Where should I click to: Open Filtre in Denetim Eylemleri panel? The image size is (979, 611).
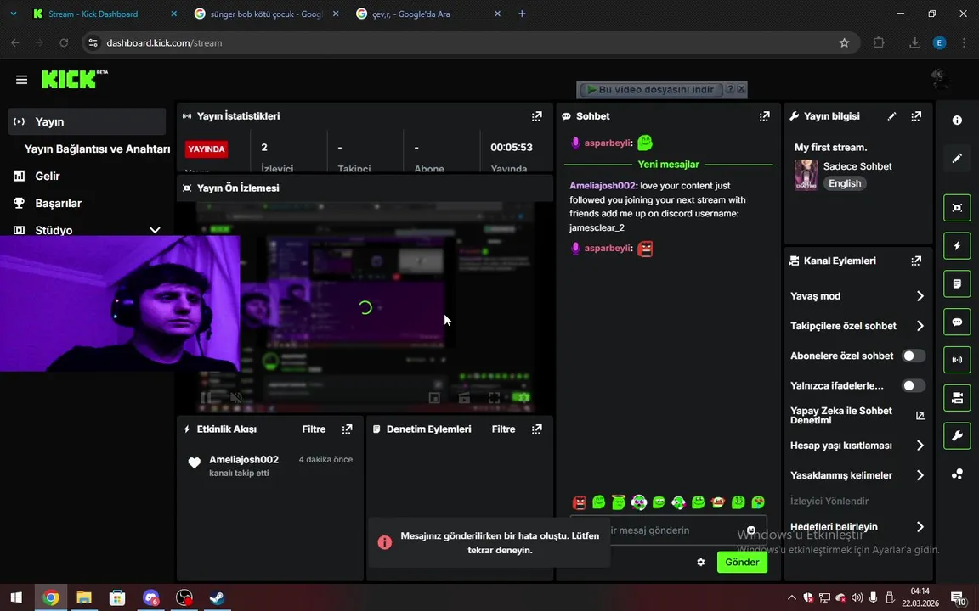tap(504, 429)
